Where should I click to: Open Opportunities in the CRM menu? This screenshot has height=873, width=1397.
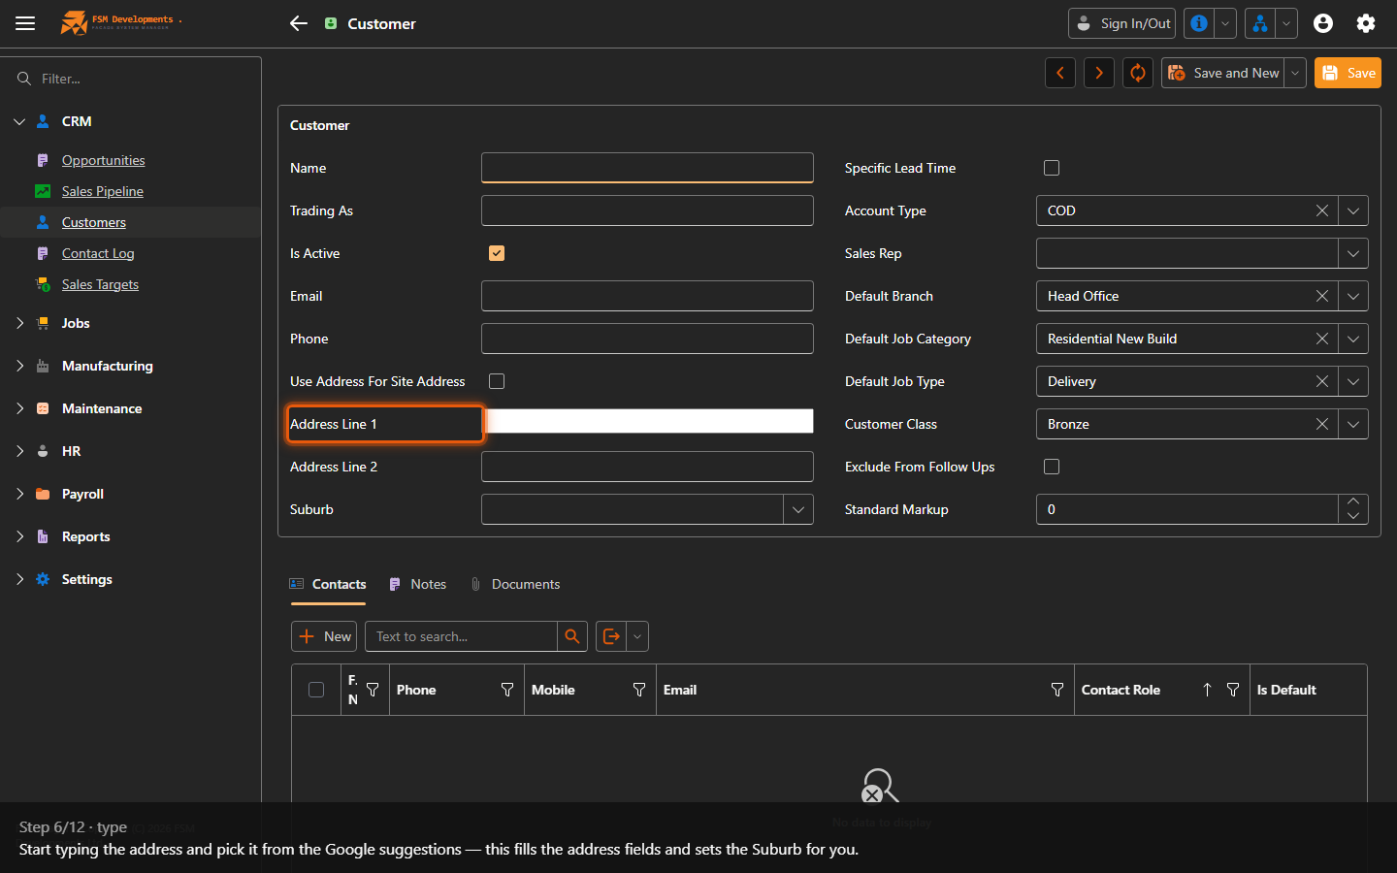103,160
